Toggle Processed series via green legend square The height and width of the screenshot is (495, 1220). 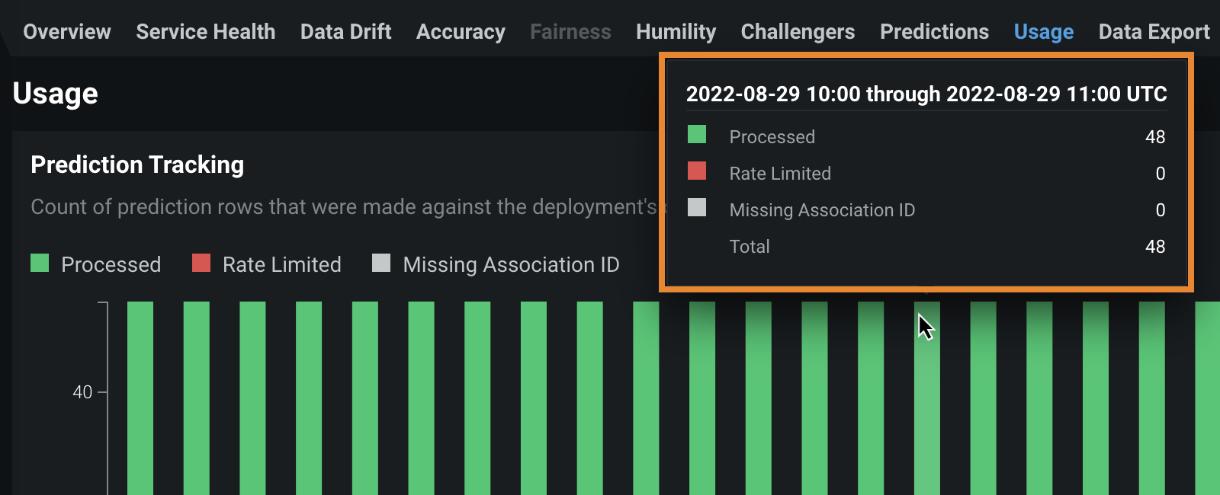(x=40, y=263)
